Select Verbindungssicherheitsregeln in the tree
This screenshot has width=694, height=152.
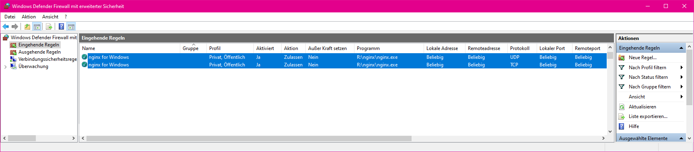coord(47,59)
